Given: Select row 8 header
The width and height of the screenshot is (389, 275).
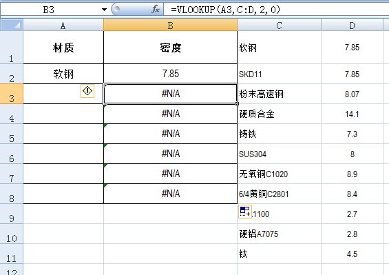Looking at the screenshot, I should click(x=12, y=194).
